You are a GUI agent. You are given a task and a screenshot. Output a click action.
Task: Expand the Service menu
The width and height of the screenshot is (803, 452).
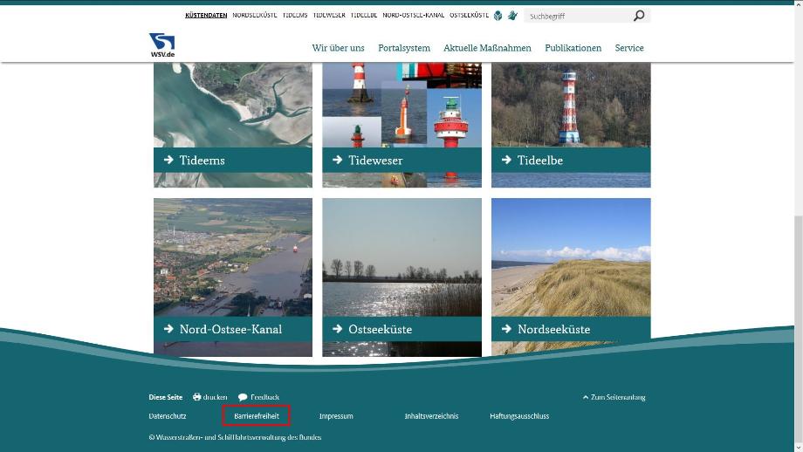(628, 48)
